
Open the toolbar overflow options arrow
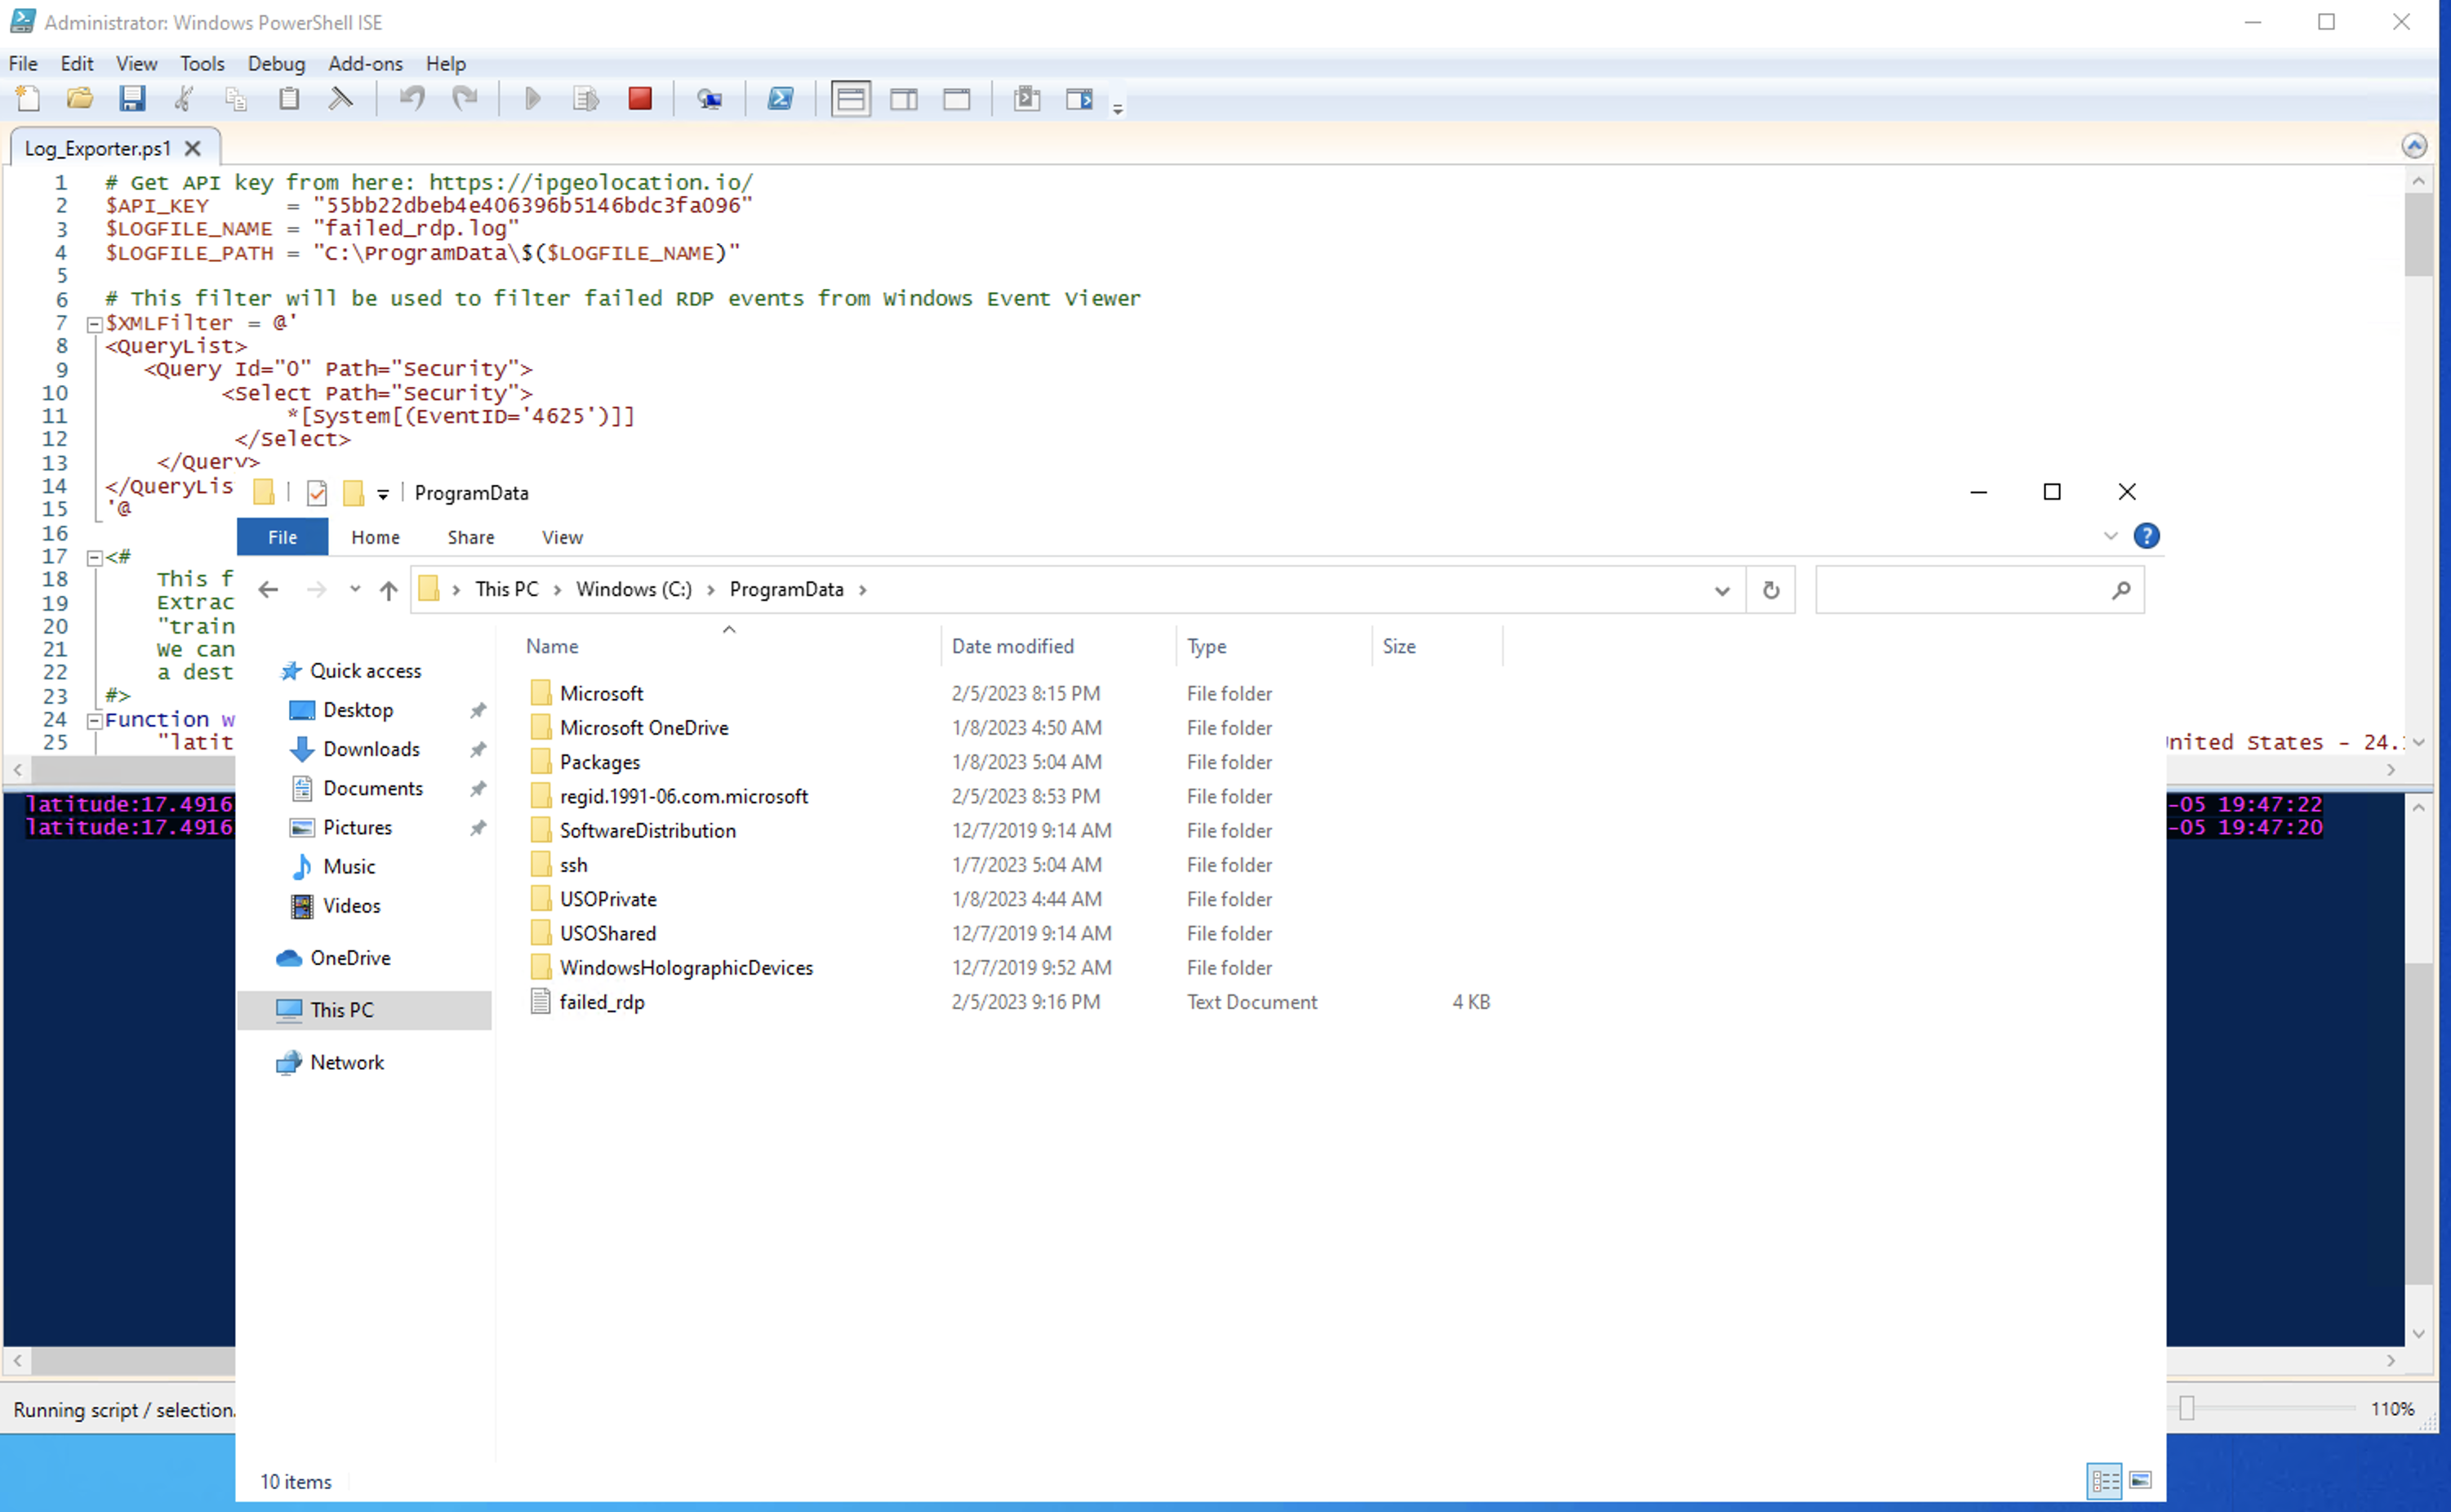(1118, 109)
